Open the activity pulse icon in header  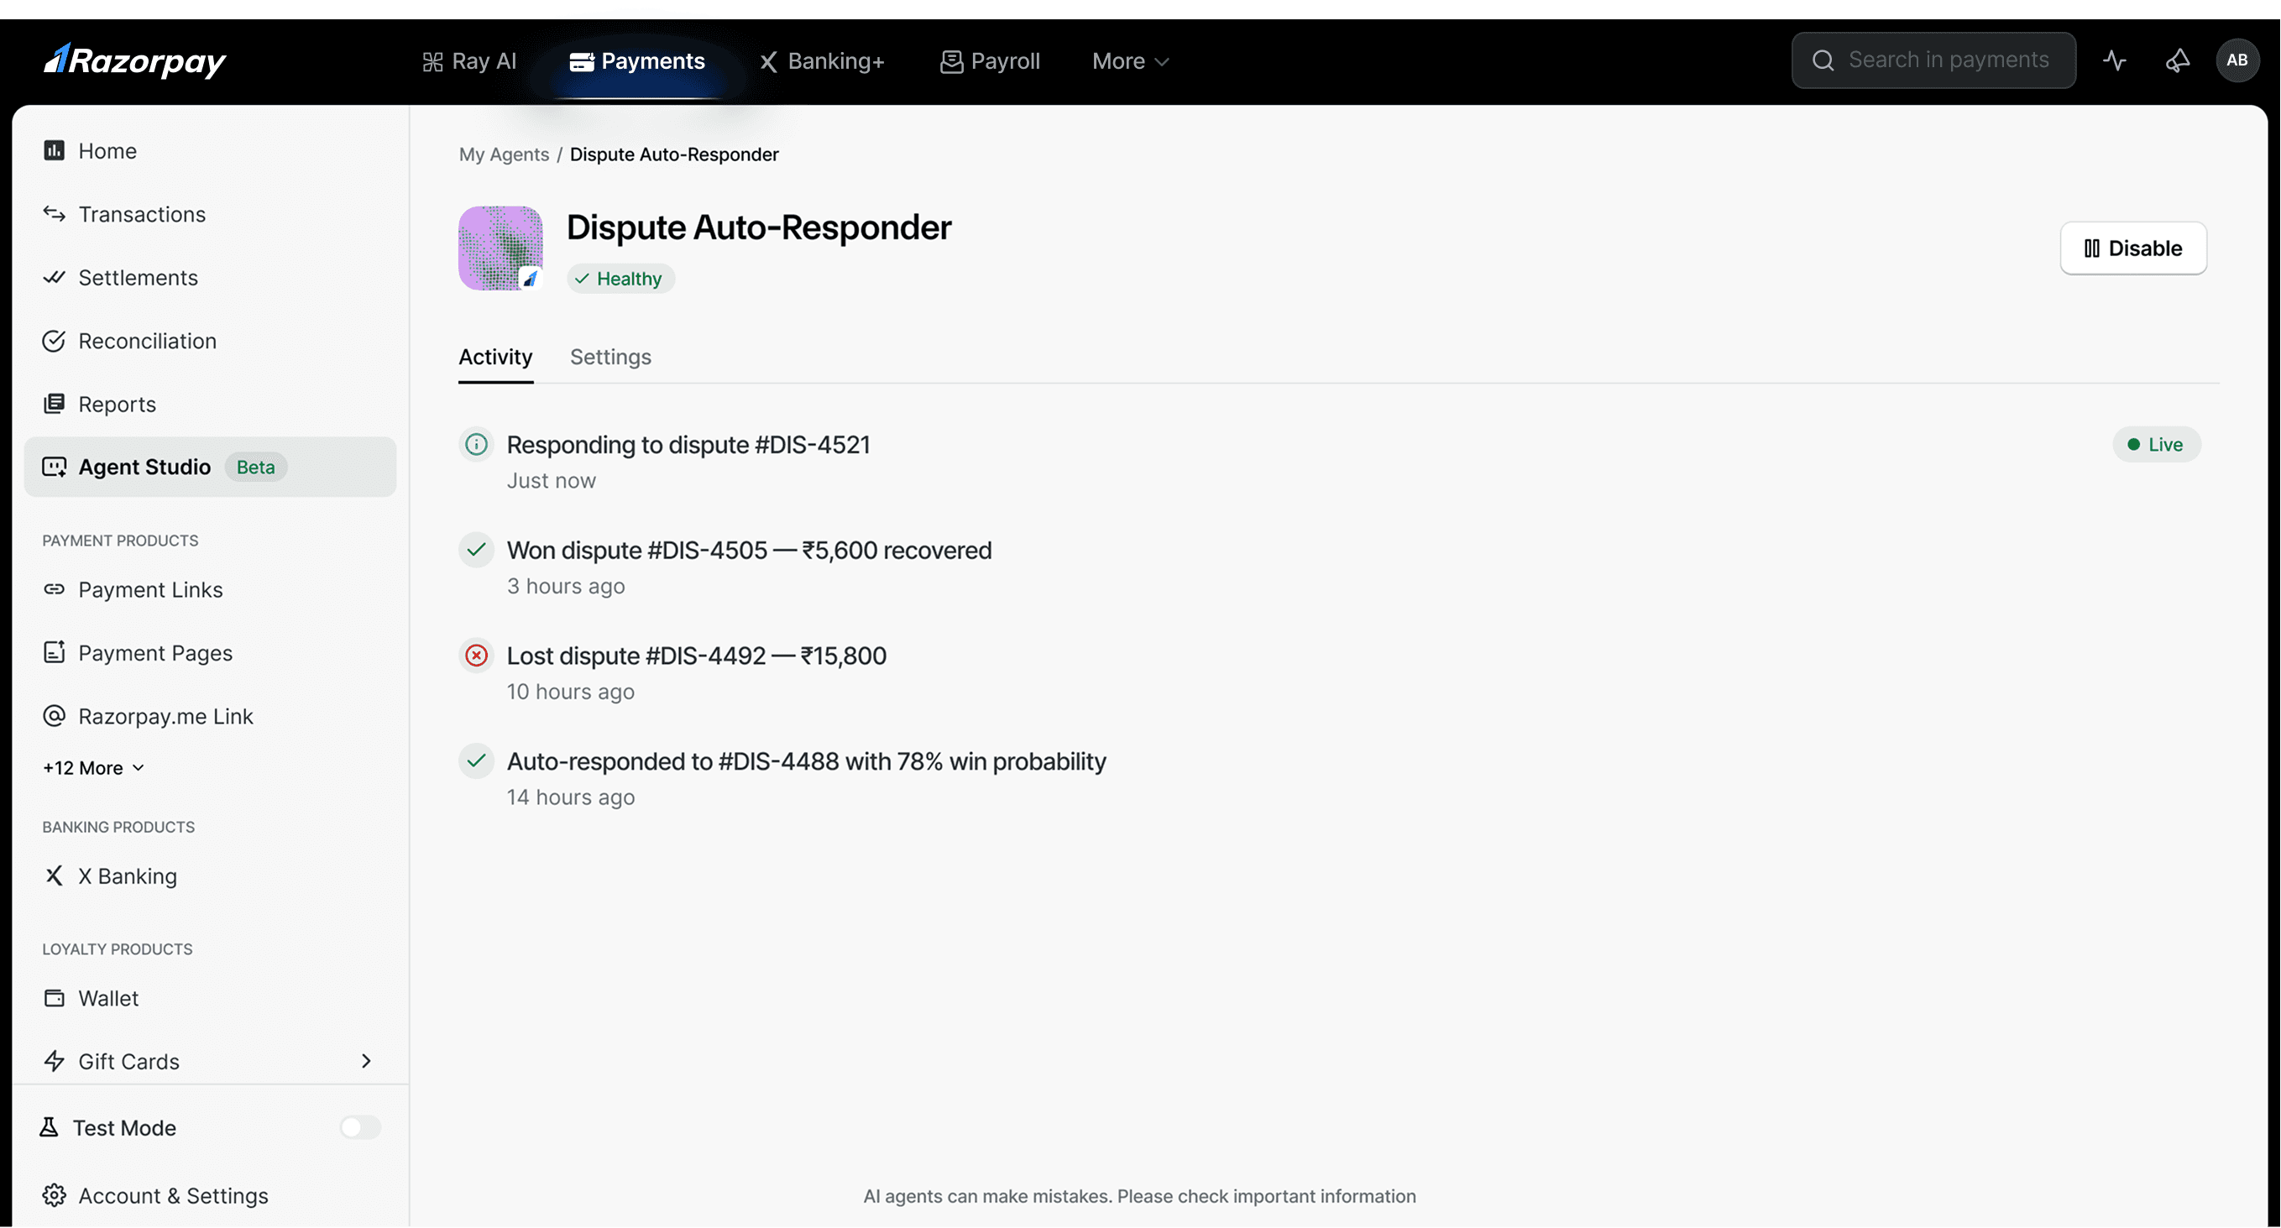click(x=2114, y=60)
